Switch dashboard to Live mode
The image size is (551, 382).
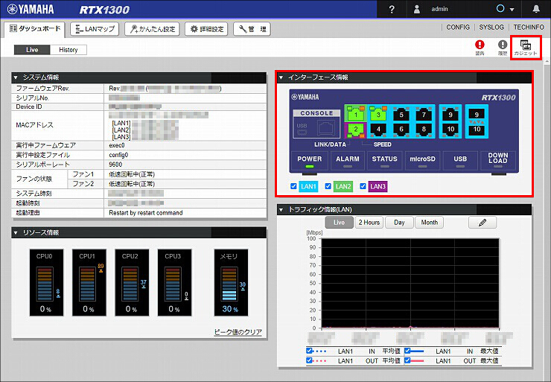coord(32,50)
